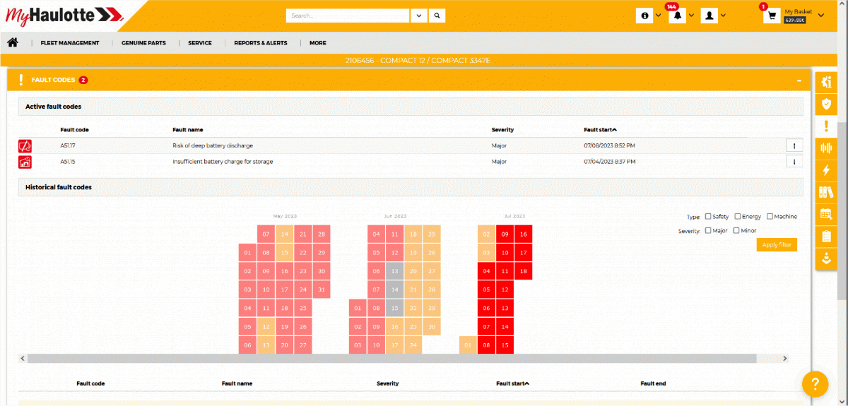Expand the My Basket dropdown chevron
This screenshot has height=406, width=848.
coord(820,16)
